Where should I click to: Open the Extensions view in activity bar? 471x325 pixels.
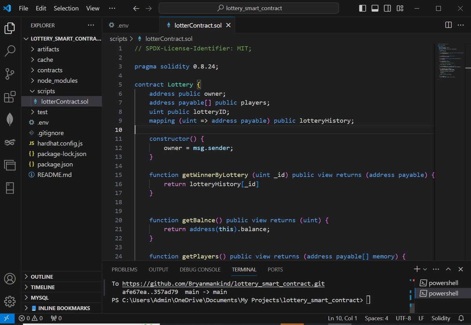10,96
